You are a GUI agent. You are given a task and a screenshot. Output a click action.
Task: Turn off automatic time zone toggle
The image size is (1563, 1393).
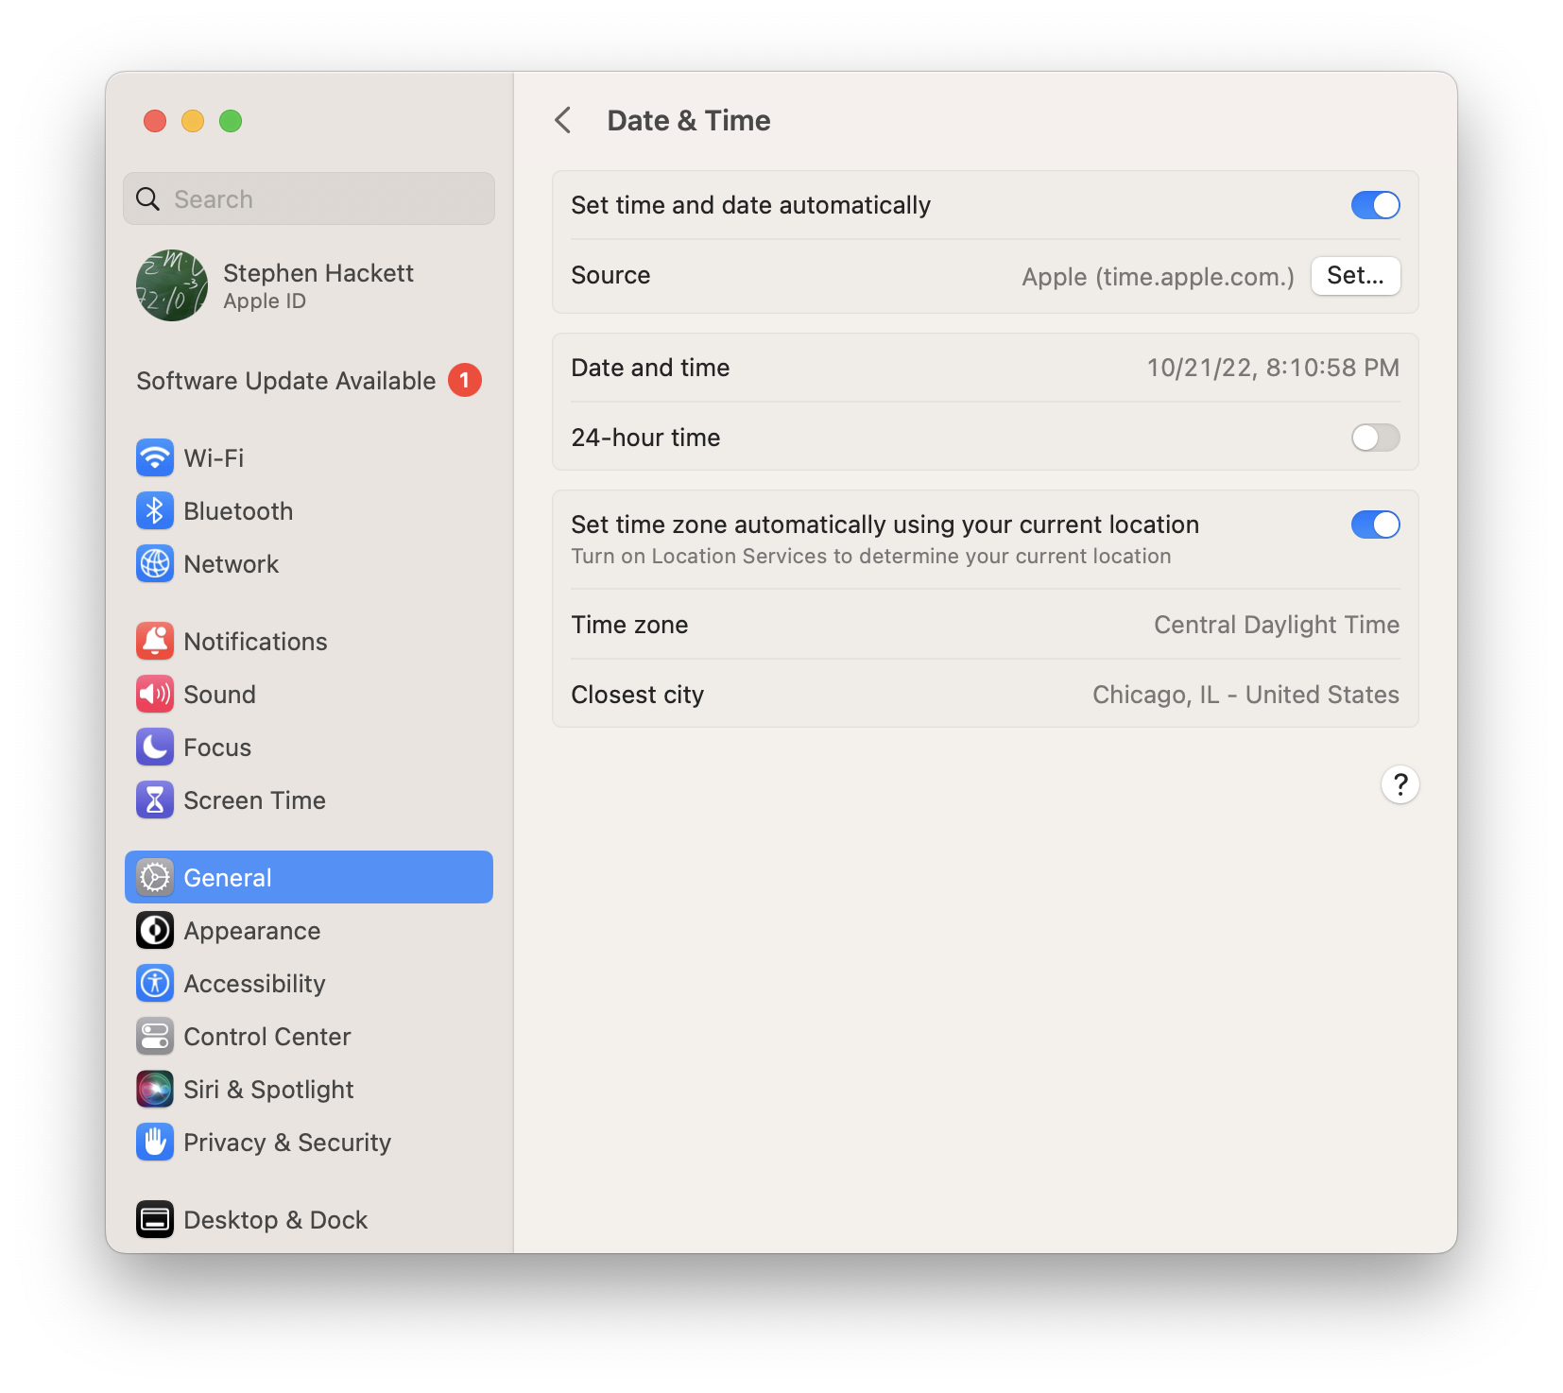pos(1375,525)
